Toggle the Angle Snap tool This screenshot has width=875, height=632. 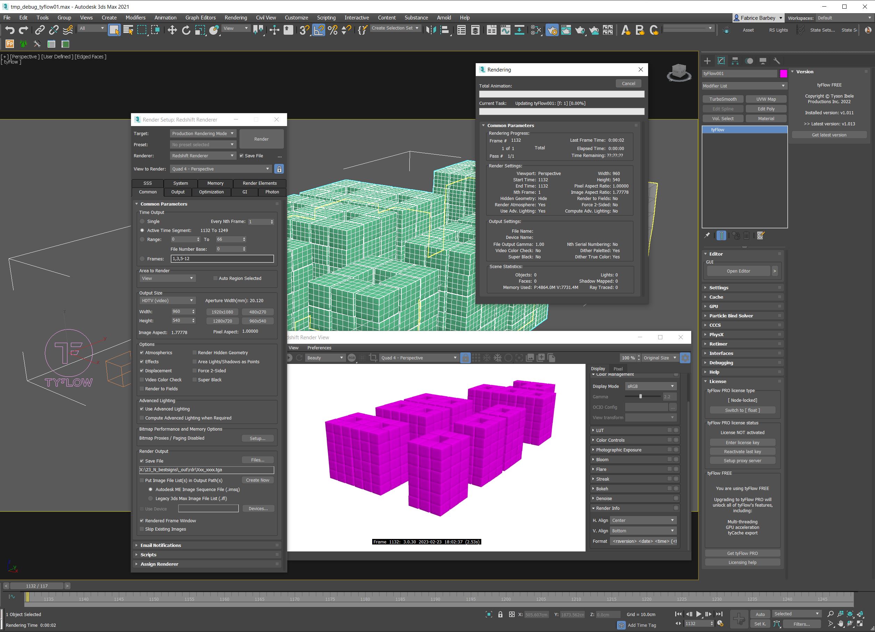point(319,30)
